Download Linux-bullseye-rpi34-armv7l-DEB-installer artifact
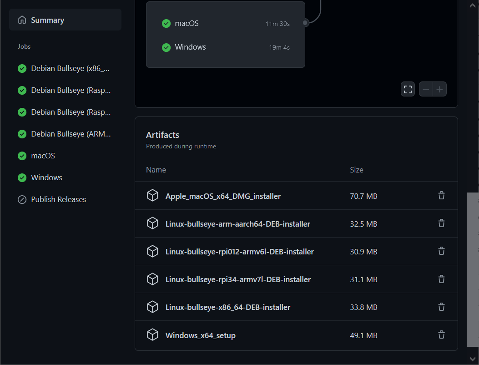 tap(238, 280)
